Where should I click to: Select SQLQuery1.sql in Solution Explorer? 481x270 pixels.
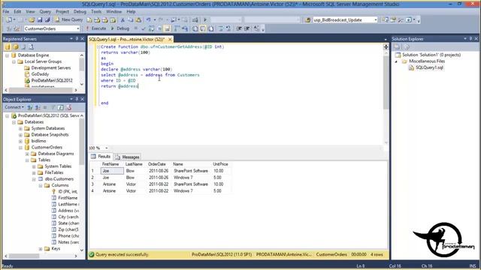pyautogui.click(x=429, y=67)
